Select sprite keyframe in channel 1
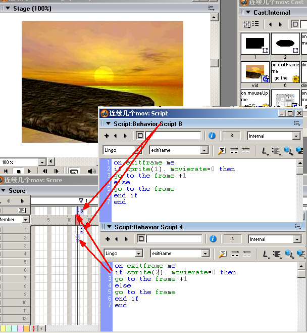Screen dimensions: 307x333 [82, 230]
